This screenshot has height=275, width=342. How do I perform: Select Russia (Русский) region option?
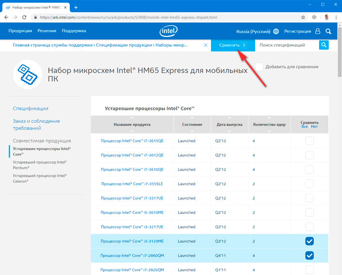click(253, 32)
